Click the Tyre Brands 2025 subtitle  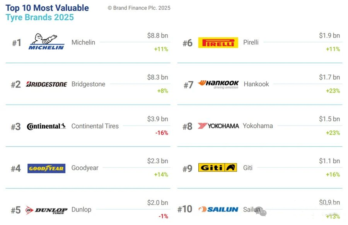[40, 17]
